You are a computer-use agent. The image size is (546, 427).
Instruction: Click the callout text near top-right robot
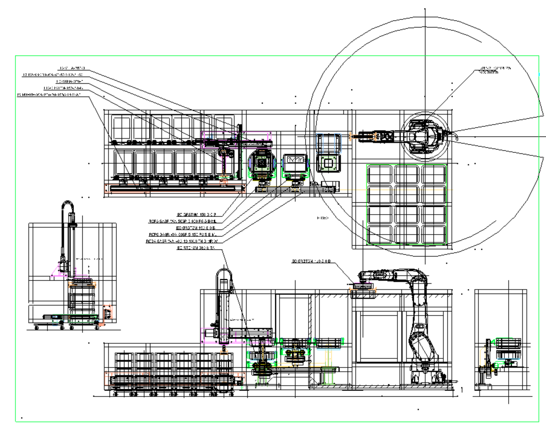[x=494, y=70]
